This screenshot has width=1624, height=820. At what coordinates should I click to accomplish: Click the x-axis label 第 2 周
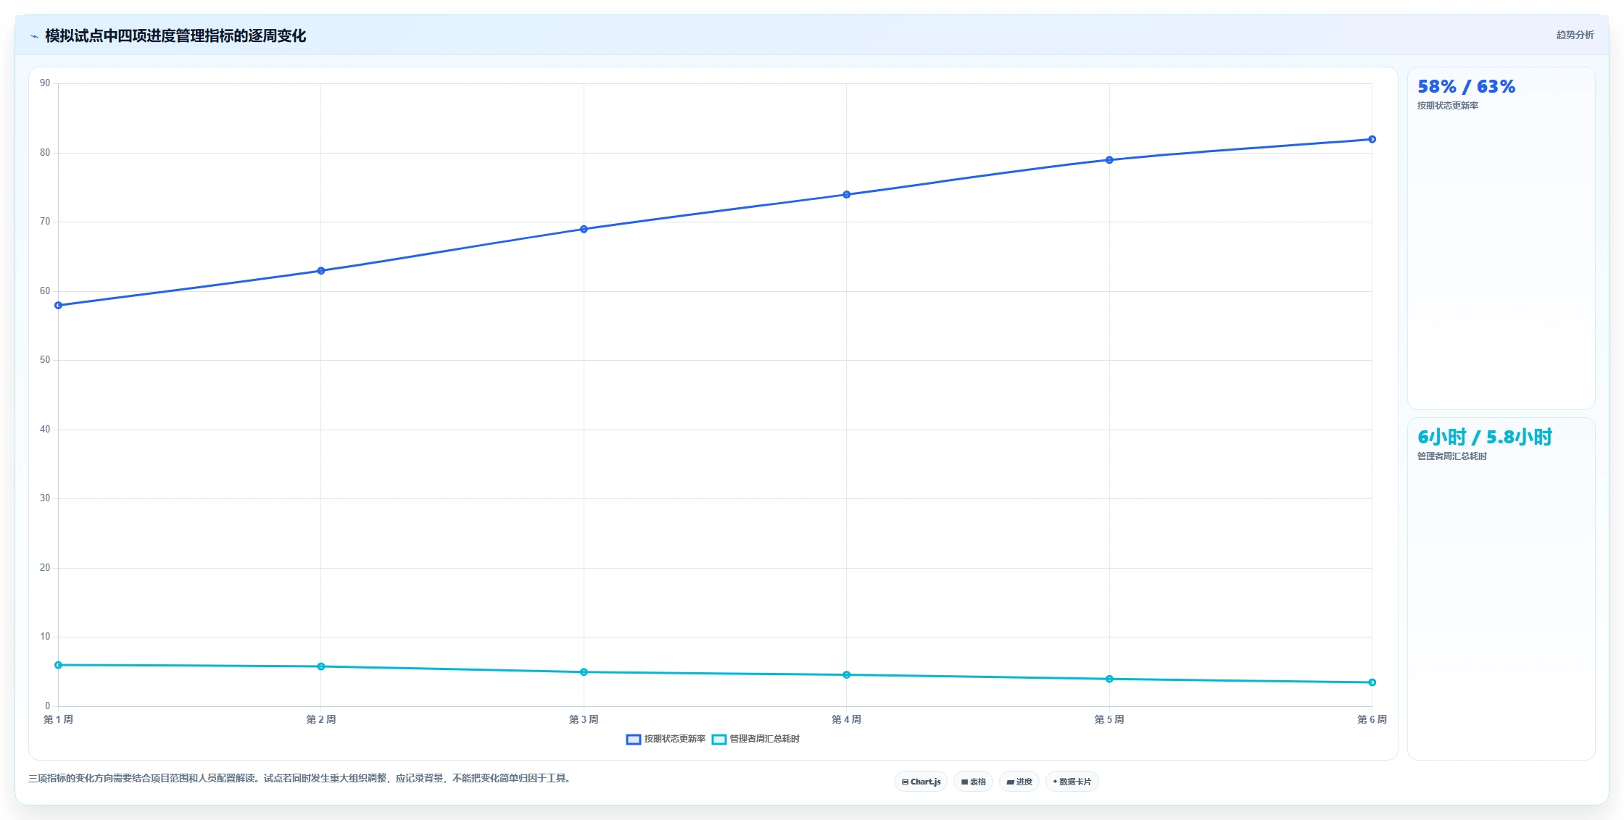pos(321,719)
